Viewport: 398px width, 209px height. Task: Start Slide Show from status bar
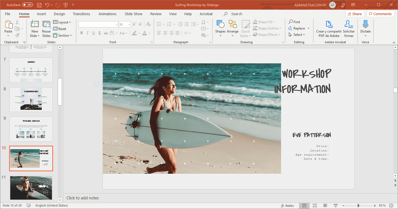tap(336, 206)
